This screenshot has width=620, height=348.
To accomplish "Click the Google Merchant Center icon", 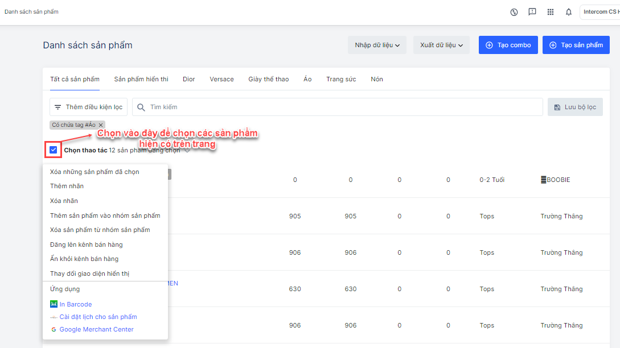I will 54,329.
